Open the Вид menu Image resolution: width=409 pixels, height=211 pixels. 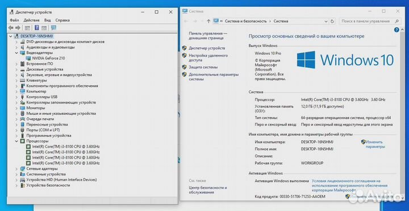(48, 20)
